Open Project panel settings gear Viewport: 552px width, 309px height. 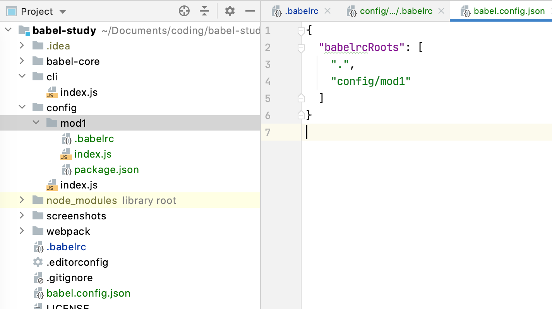click(230, 11)
